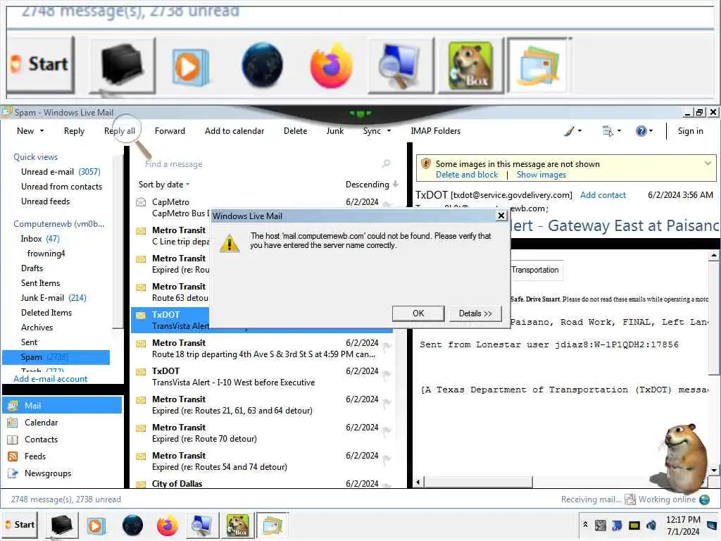Viewport: 721px width, 541px height.
Task: Click reading pane vertical scrollbar down arrow
Action: pos(714,470)
